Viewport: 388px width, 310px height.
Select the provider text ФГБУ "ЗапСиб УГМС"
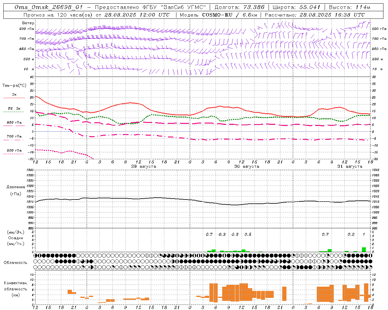[x=174, y=7]
